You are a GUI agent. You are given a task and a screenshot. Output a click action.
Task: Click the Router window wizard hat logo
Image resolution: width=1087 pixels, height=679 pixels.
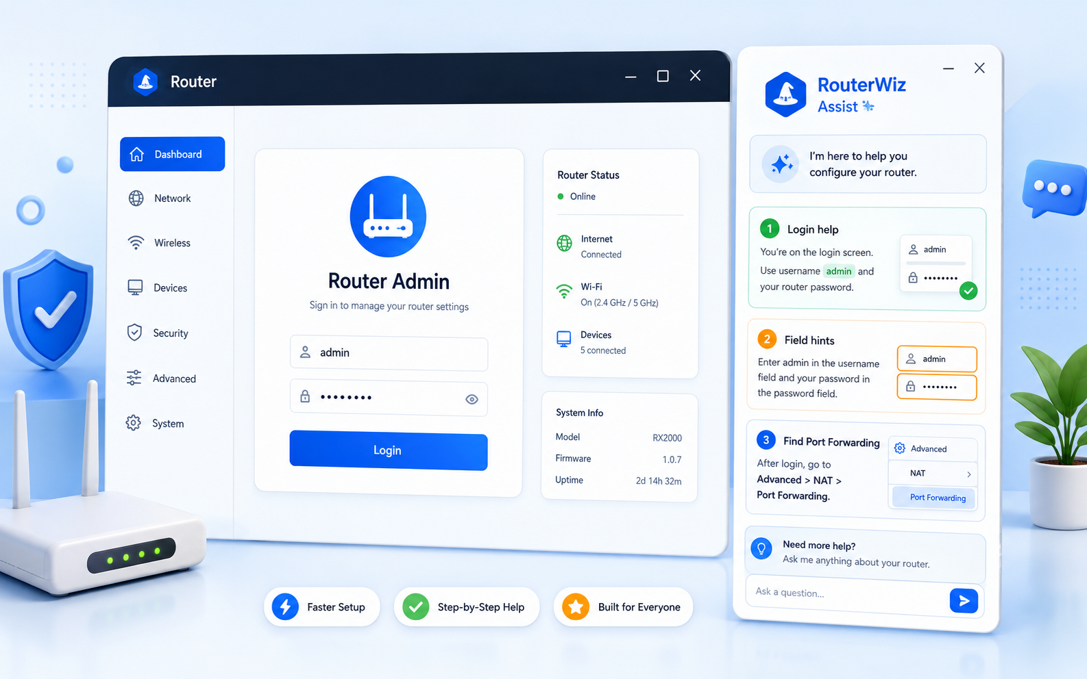pos(145,82)
